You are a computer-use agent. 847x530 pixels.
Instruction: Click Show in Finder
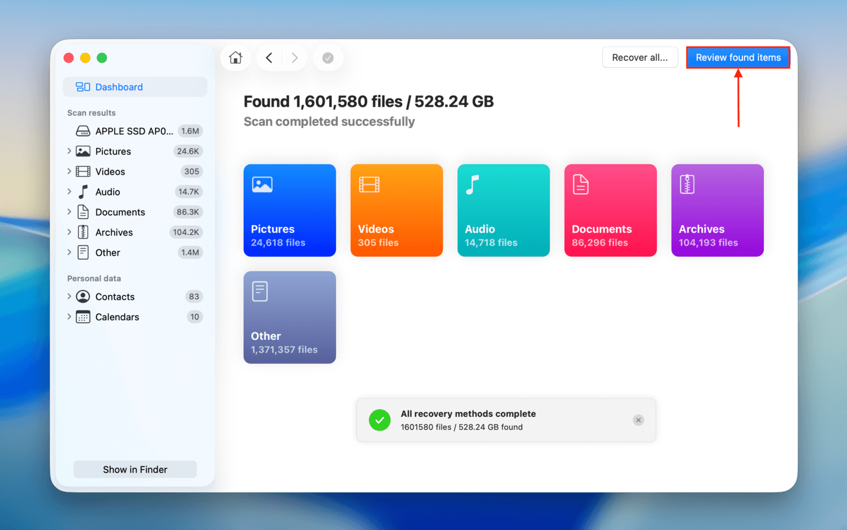click(134, 469)
